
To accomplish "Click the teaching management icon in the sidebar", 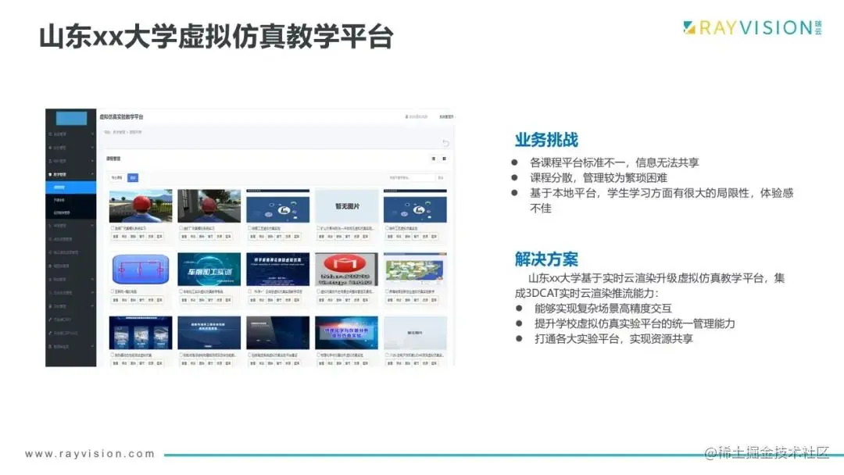I will point(52,174).
